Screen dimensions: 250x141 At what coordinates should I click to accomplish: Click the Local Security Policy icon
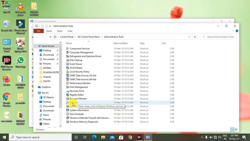tap(68, 72)
